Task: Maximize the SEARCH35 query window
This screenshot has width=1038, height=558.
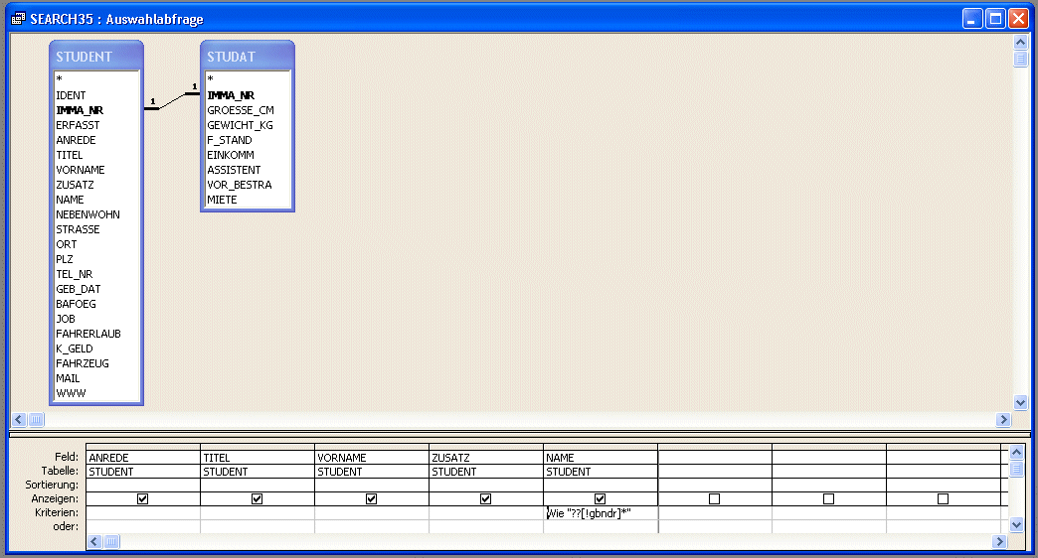Action: (x=995, y=19)
